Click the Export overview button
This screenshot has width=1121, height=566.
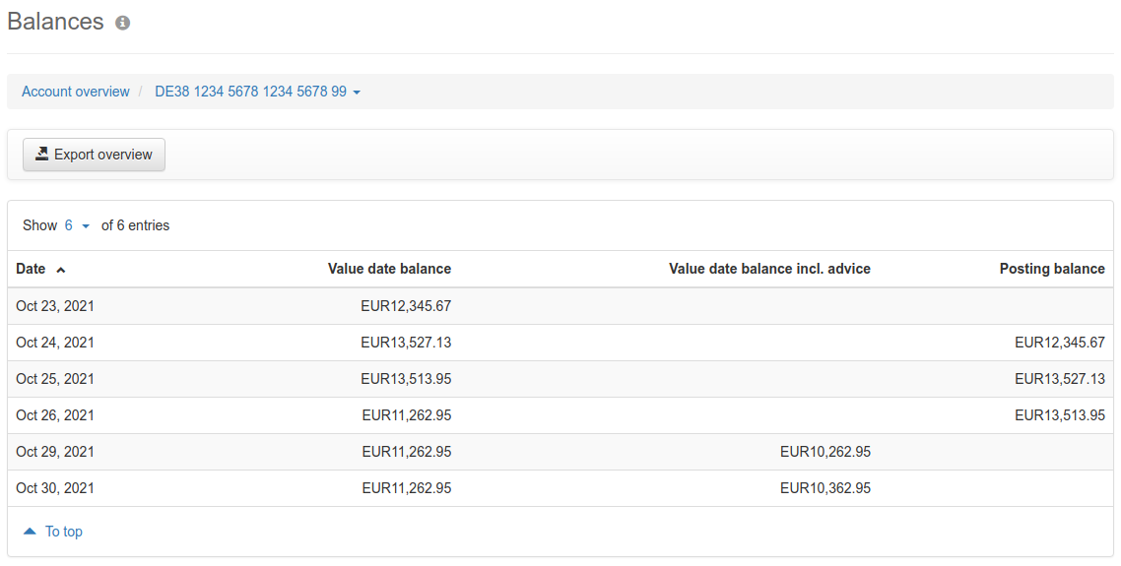point(94,155)
